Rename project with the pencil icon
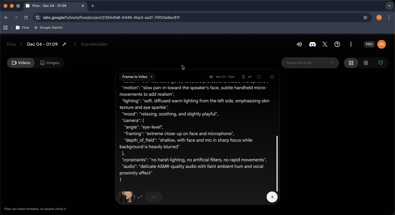 [64, 44]
